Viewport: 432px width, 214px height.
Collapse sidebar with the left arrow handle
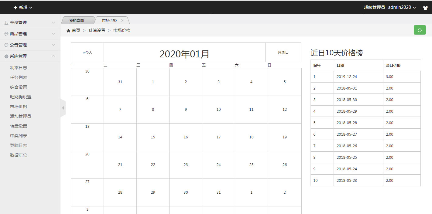point(63,108)
